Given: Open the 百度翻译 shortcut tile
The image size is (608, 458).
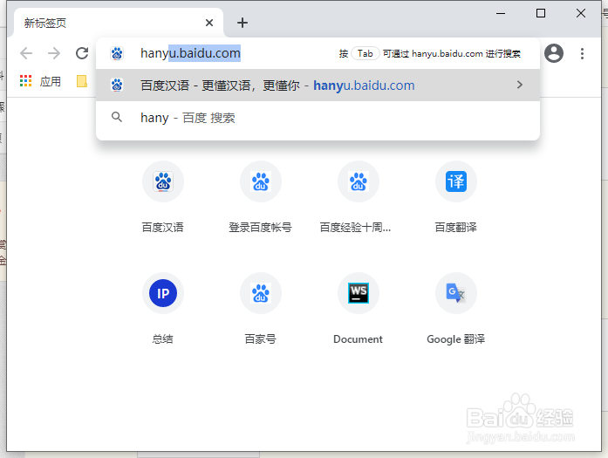Looking at the screenshot, I should point(456,181).
